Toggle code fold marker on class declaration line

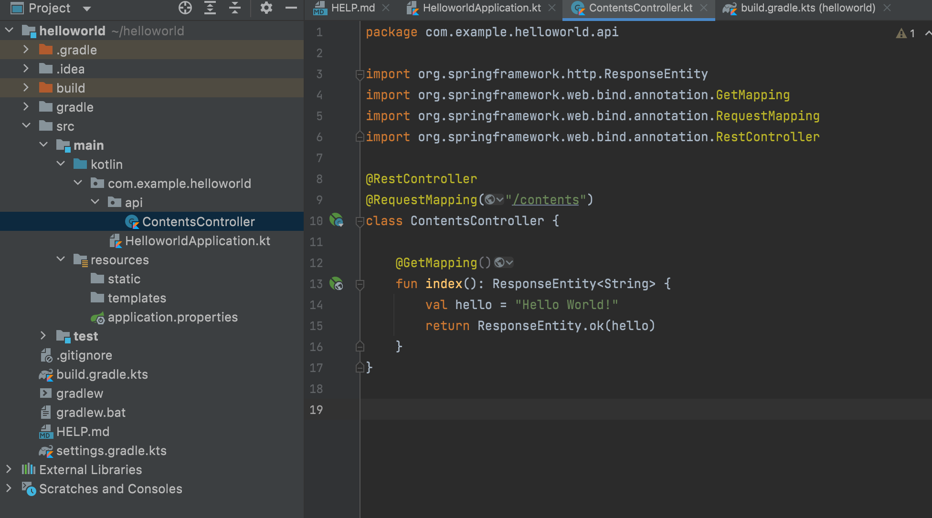pos(360,221)
